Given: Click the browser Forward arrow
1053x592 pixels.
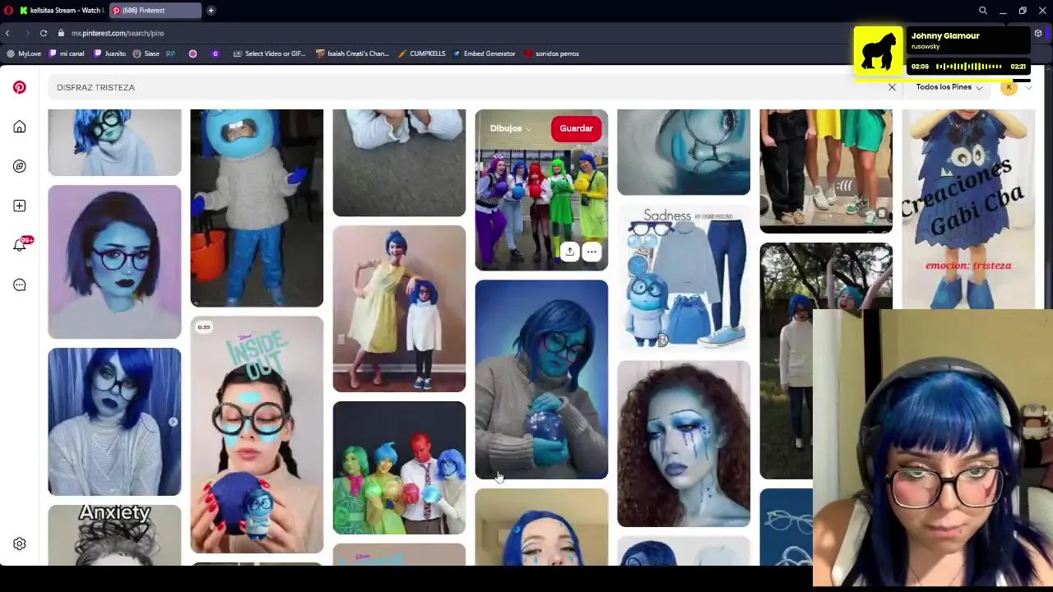Looking at the screenshot, I should pos(26,33).
